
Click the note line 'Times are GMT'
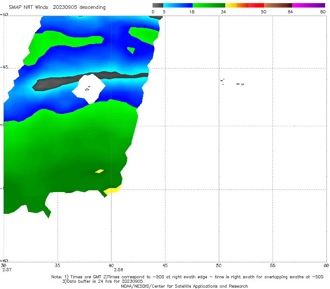point(86,277)
